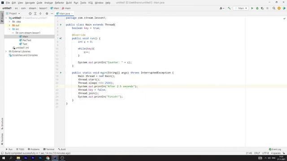Viewport: 287px width, 161px height.
Task: Select the Main.java editor tab
Action: 64,13
